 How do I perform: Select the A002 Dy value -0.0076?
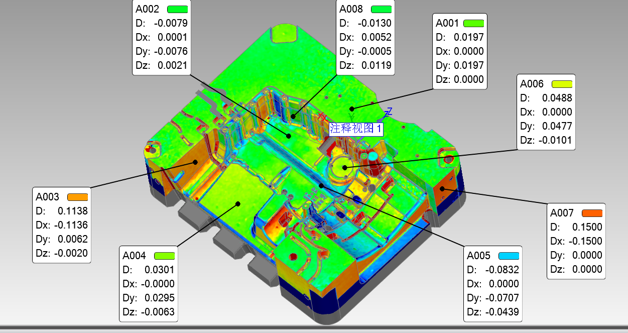tap(170, 51)
